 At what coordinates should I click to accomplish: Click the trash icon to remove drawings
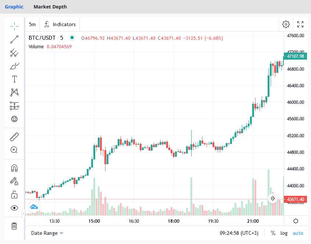click(x=14, y=226)
